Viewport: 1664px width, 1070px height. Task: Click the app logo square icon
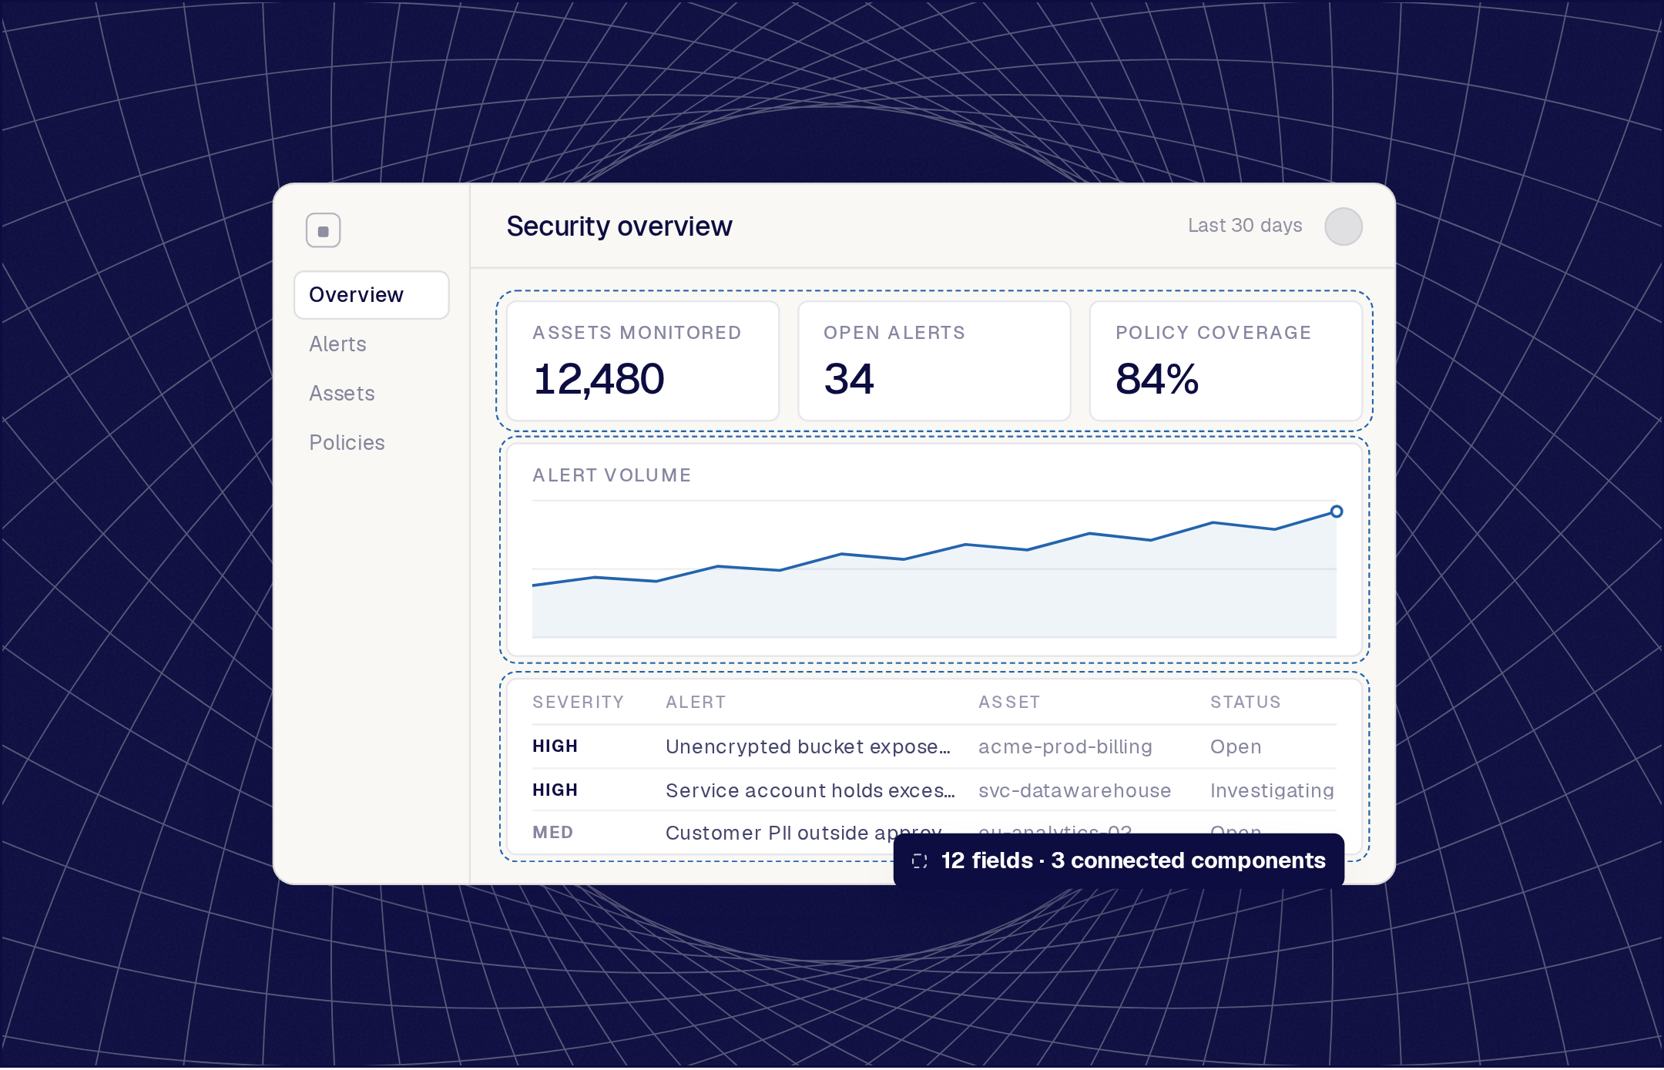coord(323,230)
